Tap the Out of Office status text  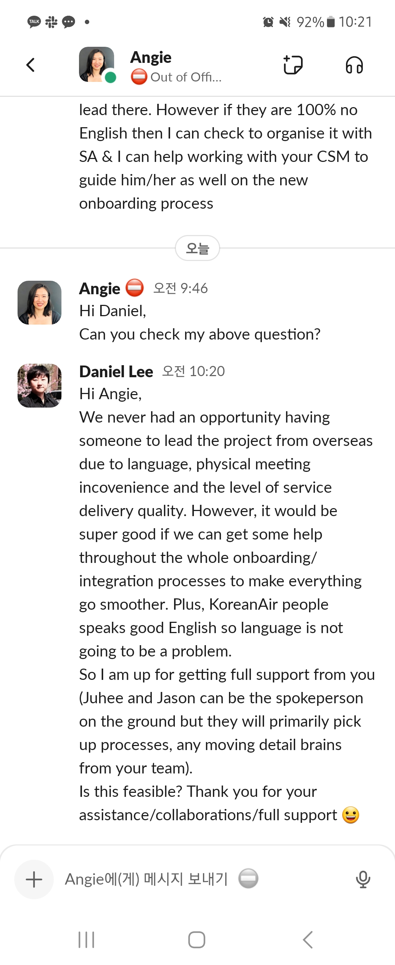point(185,77)
